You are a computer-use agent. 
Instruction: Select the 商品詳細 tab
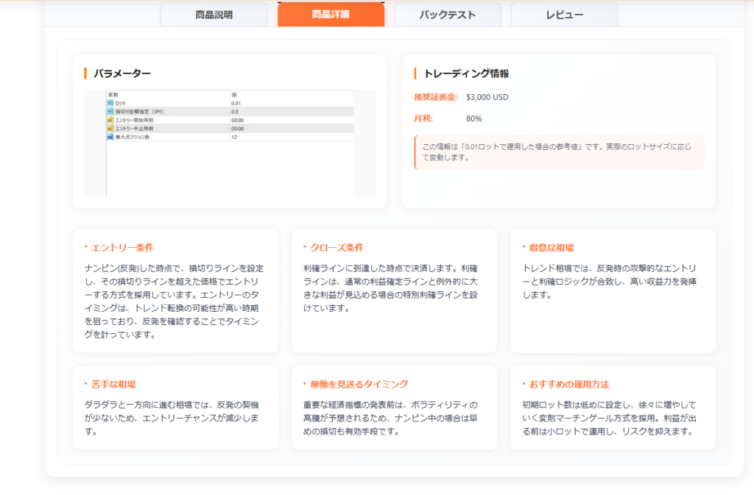click(331, 15)
